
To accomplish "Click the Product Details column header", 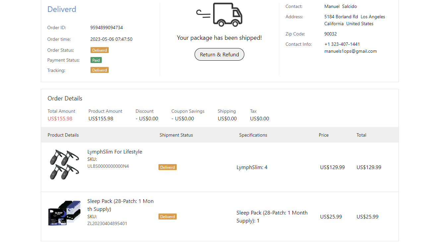I will (63, 135).
